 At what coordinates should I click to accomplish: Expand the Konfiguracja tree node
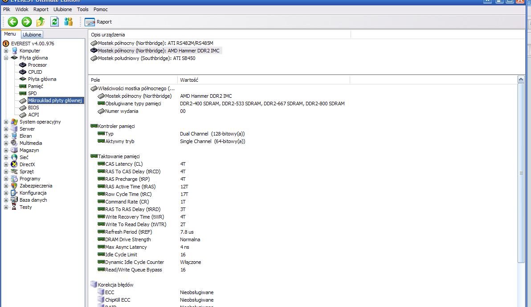[x=6, y=193]
